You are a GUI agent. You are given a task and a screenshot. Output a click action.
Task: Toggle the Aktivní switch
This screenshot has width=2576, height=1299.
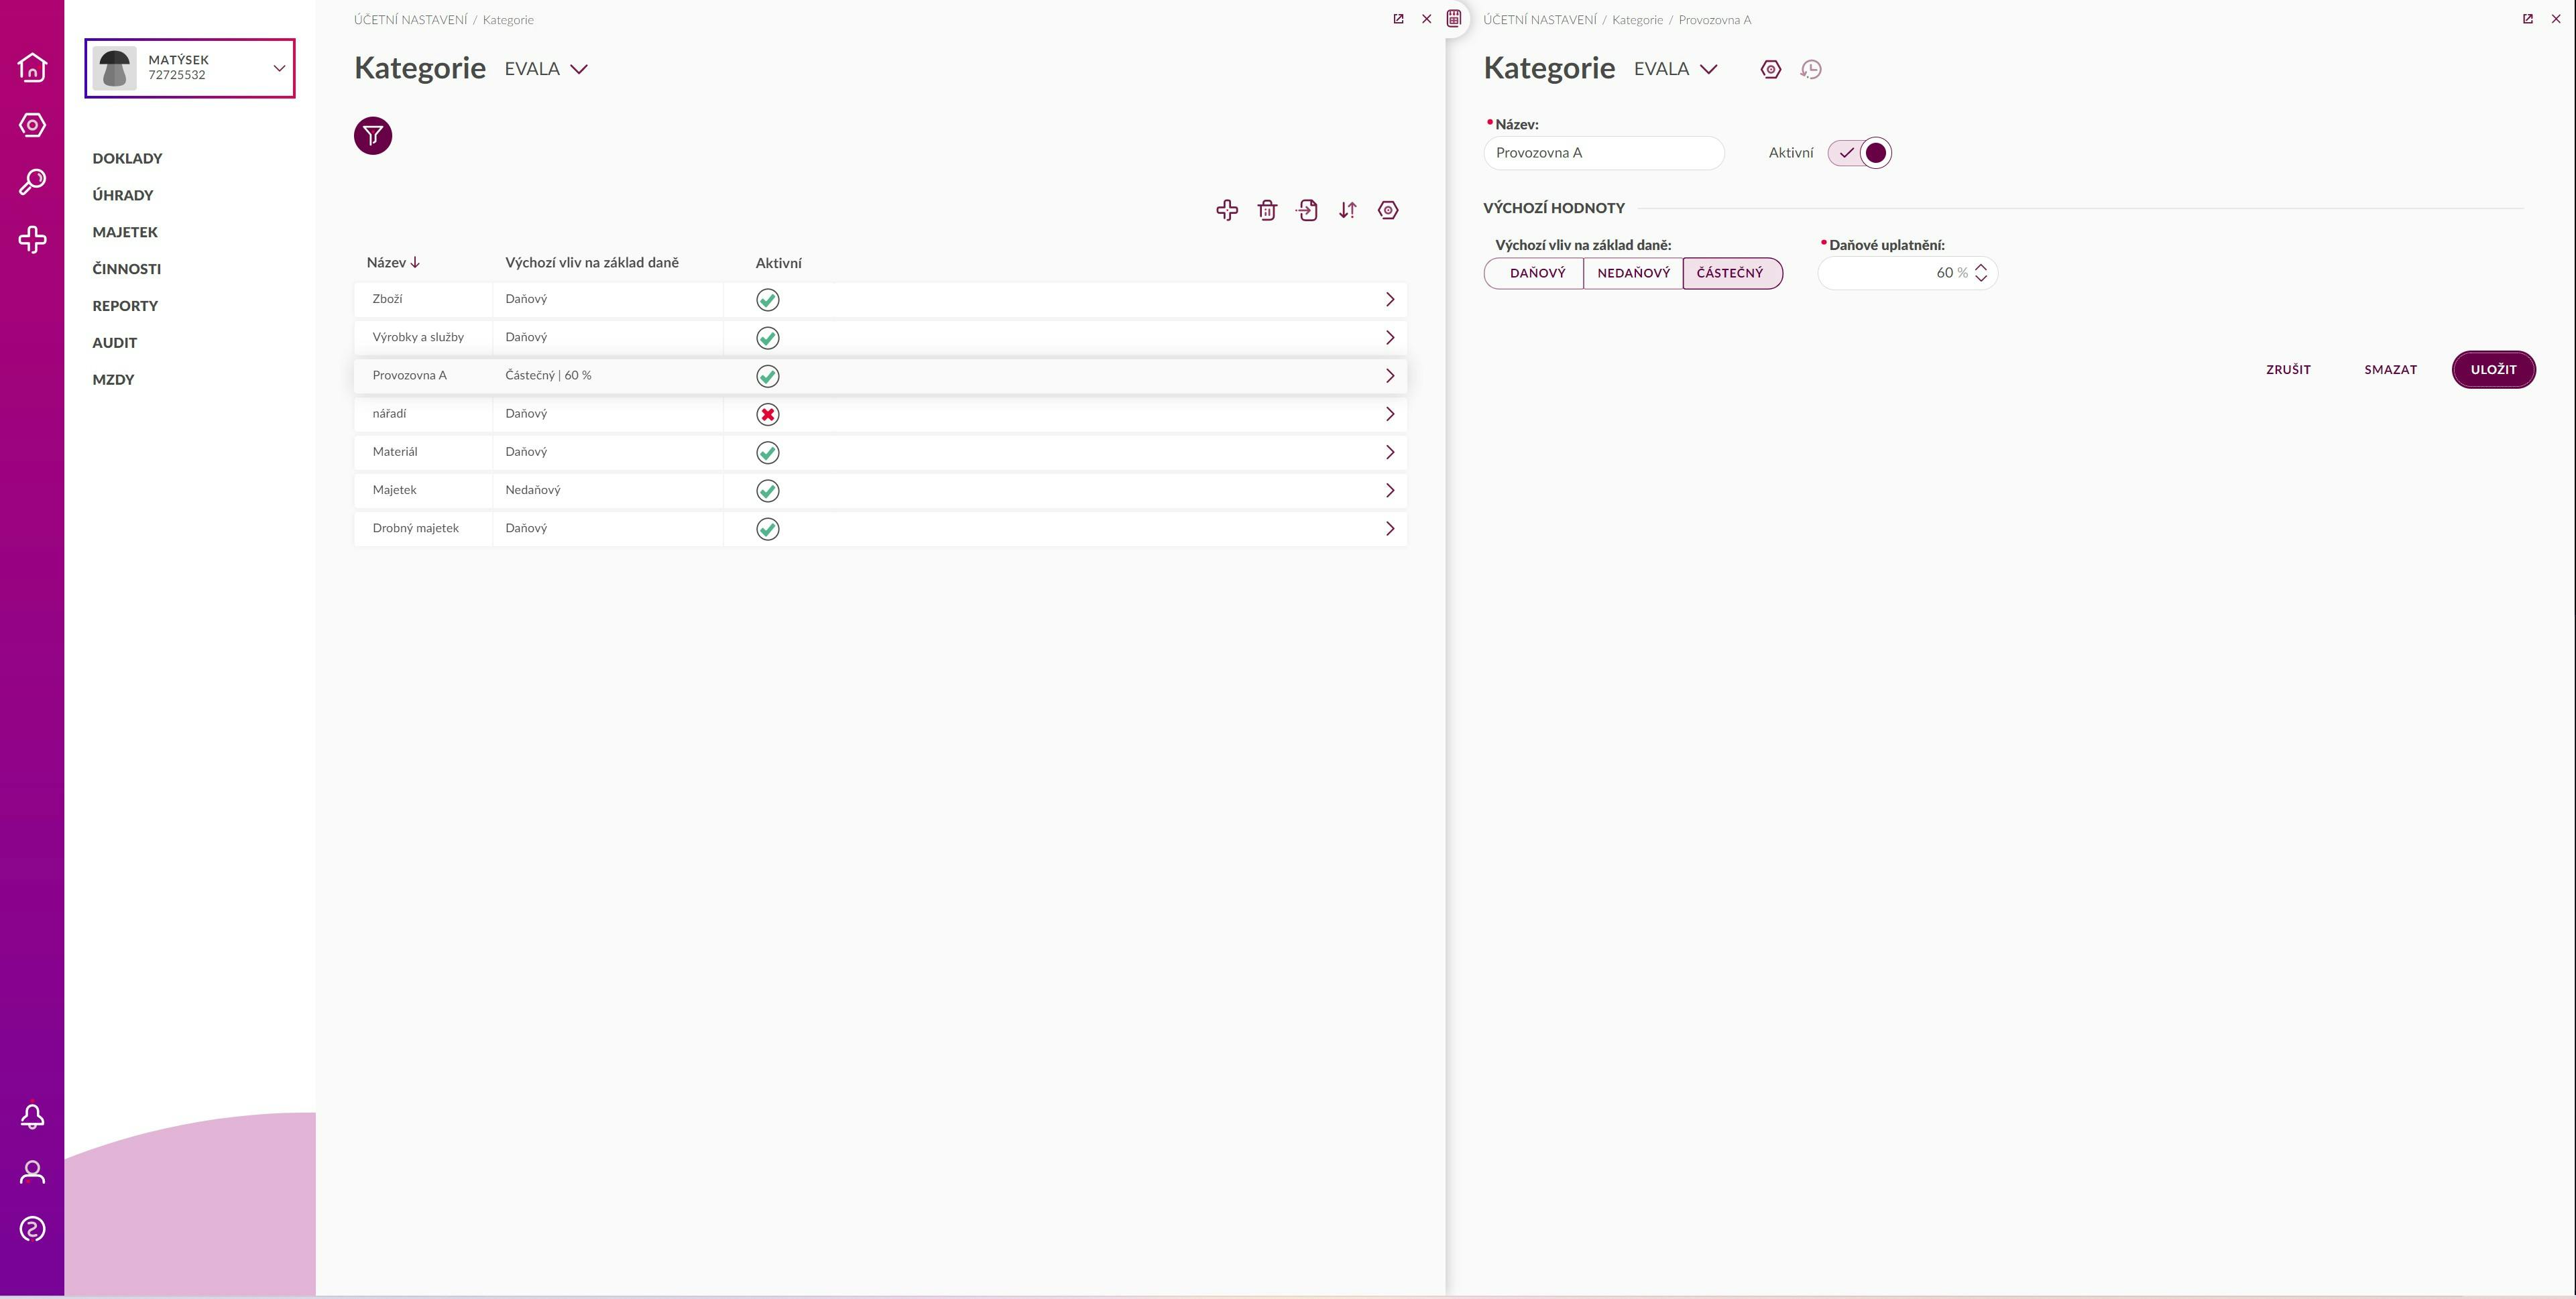[1859, 153]
